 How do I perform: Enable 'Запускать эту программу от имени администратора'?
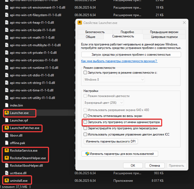tap(85, 122)
